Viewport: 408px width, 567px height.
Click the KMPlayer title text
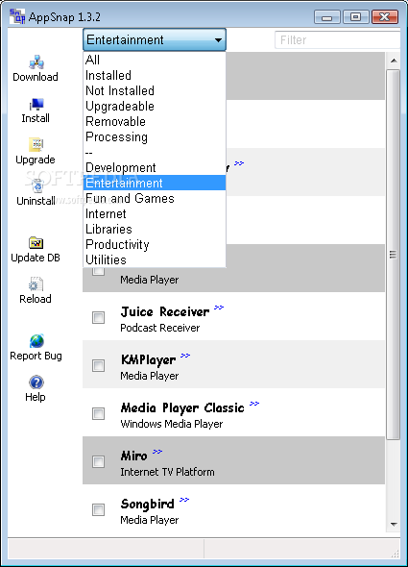click(148, 360)
